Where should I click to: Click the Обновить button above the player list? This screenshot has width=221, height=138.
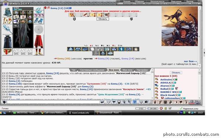click(x=176, y=72)
